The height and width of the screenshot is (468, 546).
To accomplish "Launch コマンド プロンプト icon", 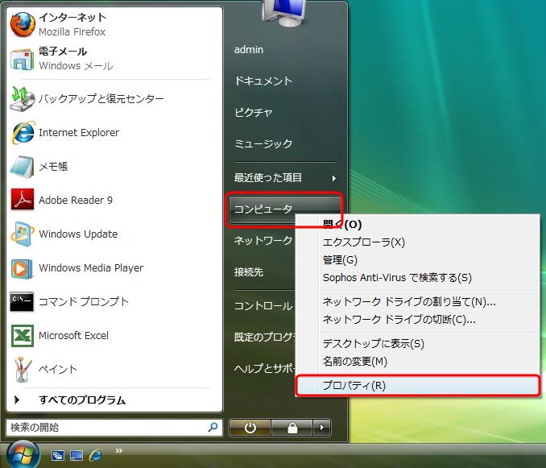I will coord(22,301).
